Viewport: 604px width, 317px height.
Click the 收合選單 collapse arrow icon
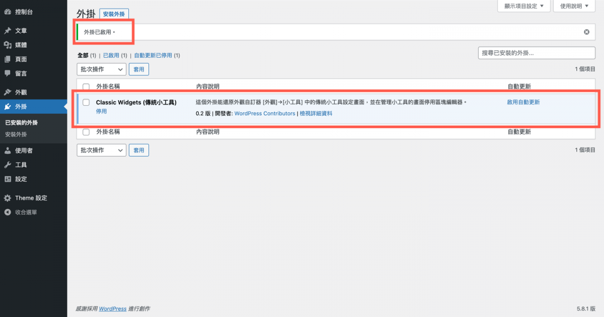click(8, 212)
